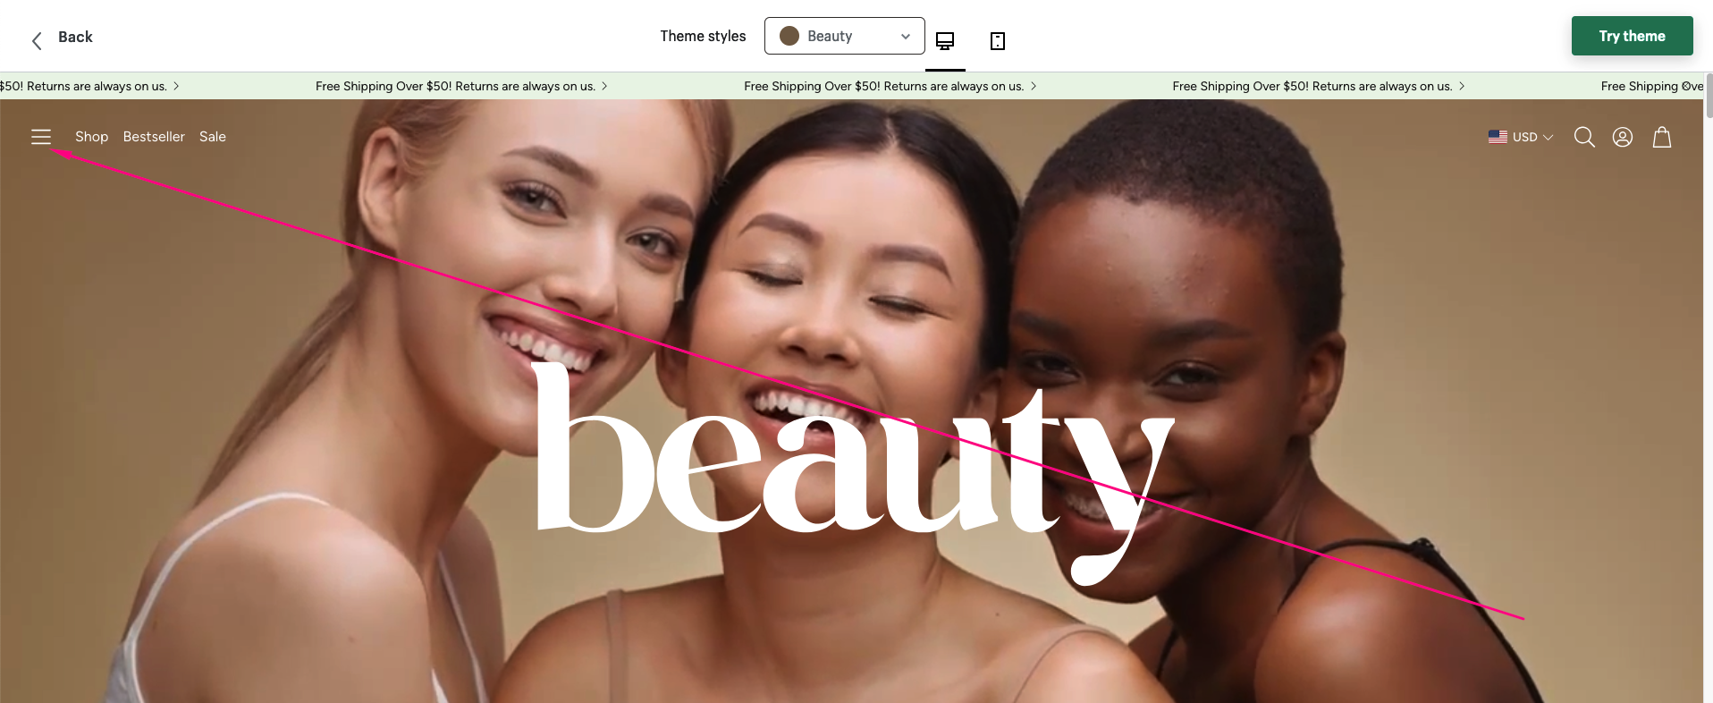Click the page vertical scrollbar
Viewport: 1713px width, 703px height.
1709,96
